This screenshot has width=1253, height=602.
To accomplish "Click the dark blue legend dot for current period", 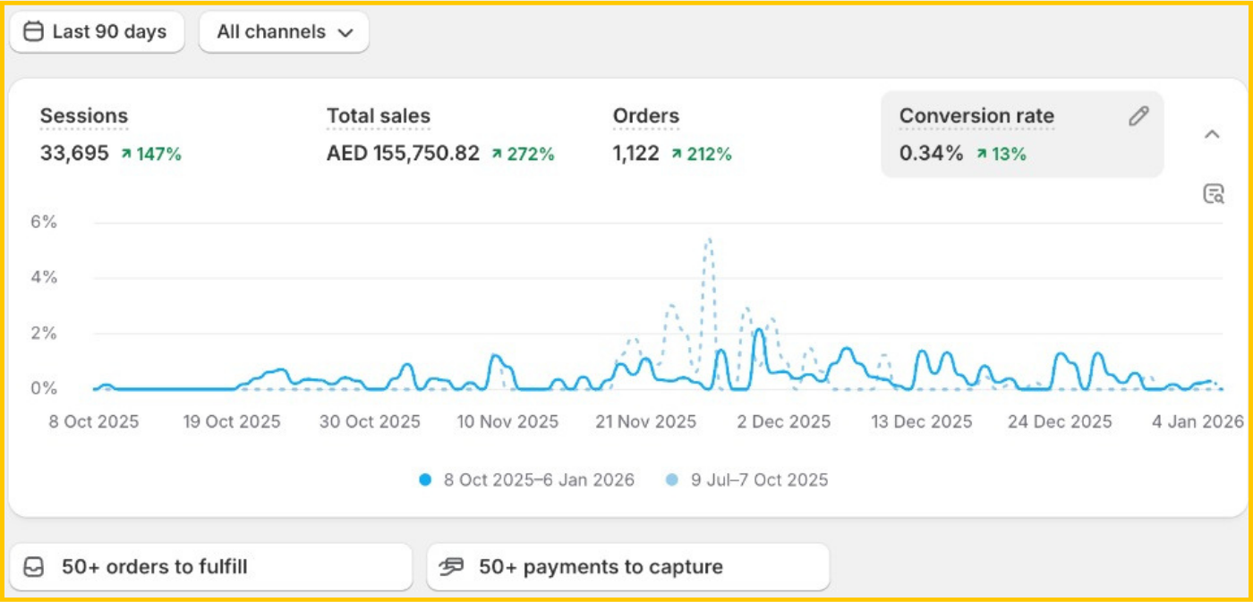I will click(425, 480).
